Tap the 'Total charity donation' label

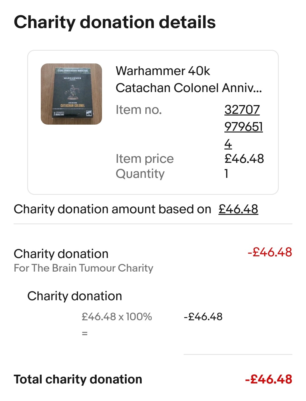coord(78,379)
